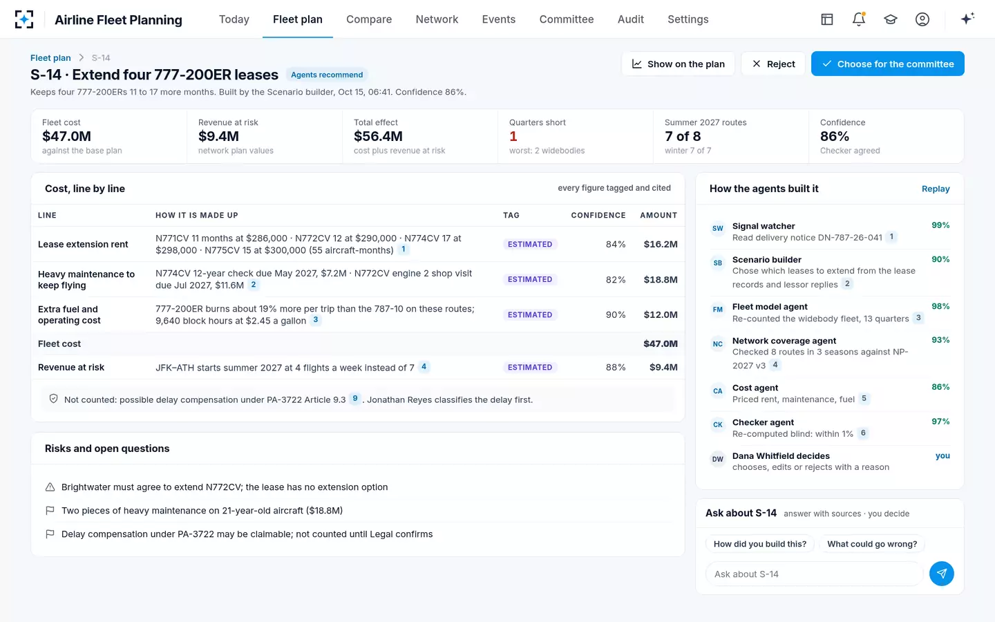Viewport: 995px width, 622px height.
Task: Open citation 1 in Lease extension rent row
Action: click(404, 249)
